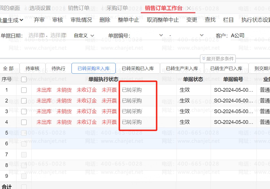This screenshot has height=189, width=270.
Task: Open the start date calendar picker
Action: 42,35
